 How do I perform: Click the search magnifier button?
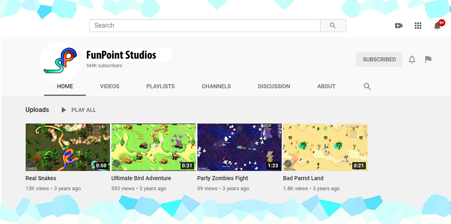(333, 25)
